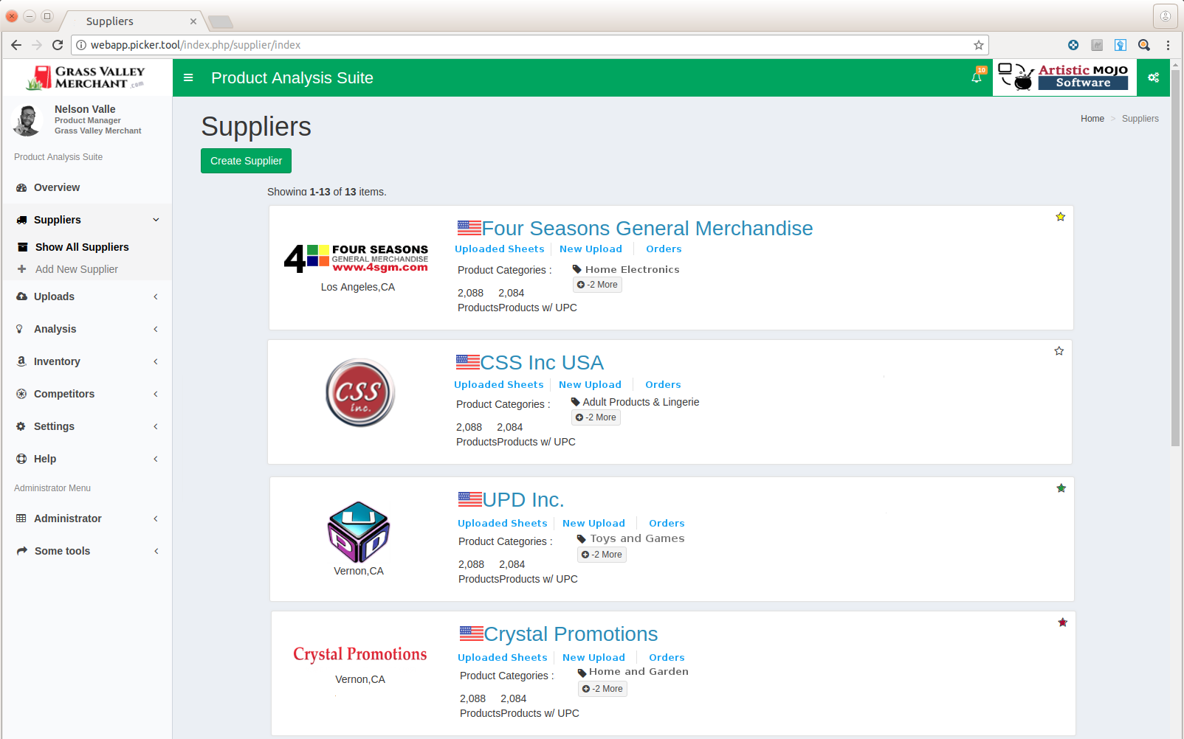Click the Create Supplier button
Viewport: 1184px width, 739px height.
tap(246, 161)
